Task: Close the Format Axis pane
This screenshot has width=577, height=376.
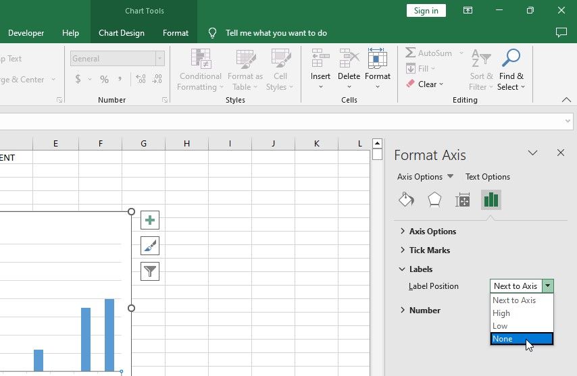Action: coord(560,153)
